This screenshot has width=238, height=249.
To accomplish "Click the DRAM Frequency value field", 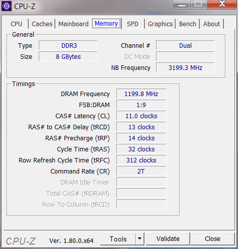I will [141, 94].
